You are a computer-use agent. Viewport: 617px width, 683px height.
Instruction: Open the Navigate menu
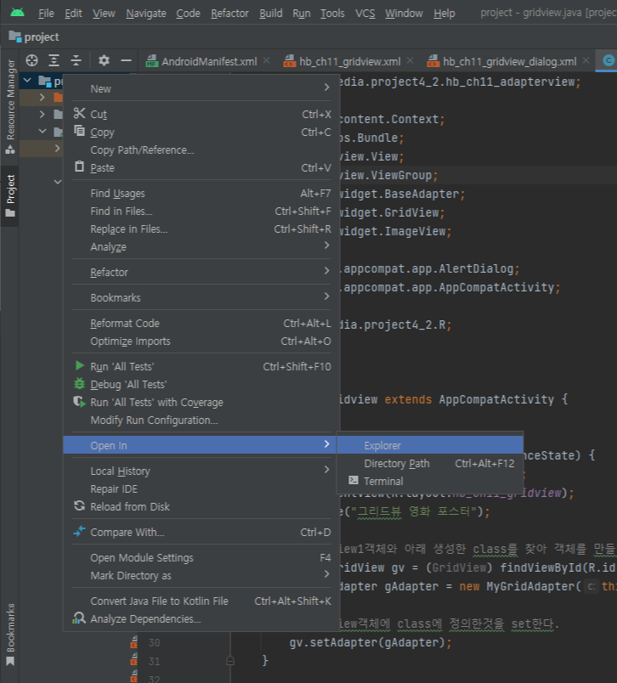coord(146,14)
